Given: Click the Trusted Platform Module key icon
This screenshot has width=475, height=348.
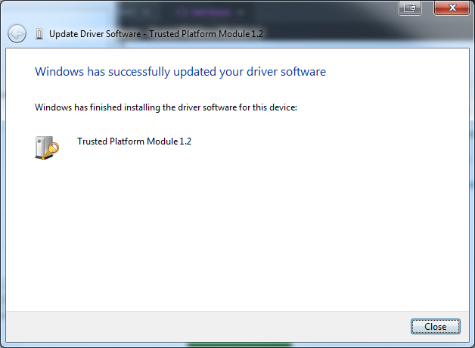Looking at the screenshot, I should coord(47,148).
